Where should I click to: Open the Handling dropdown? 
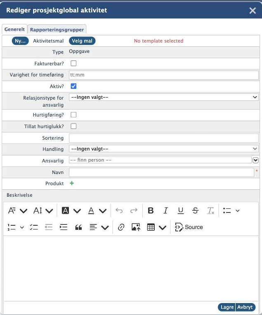point(163,149)
